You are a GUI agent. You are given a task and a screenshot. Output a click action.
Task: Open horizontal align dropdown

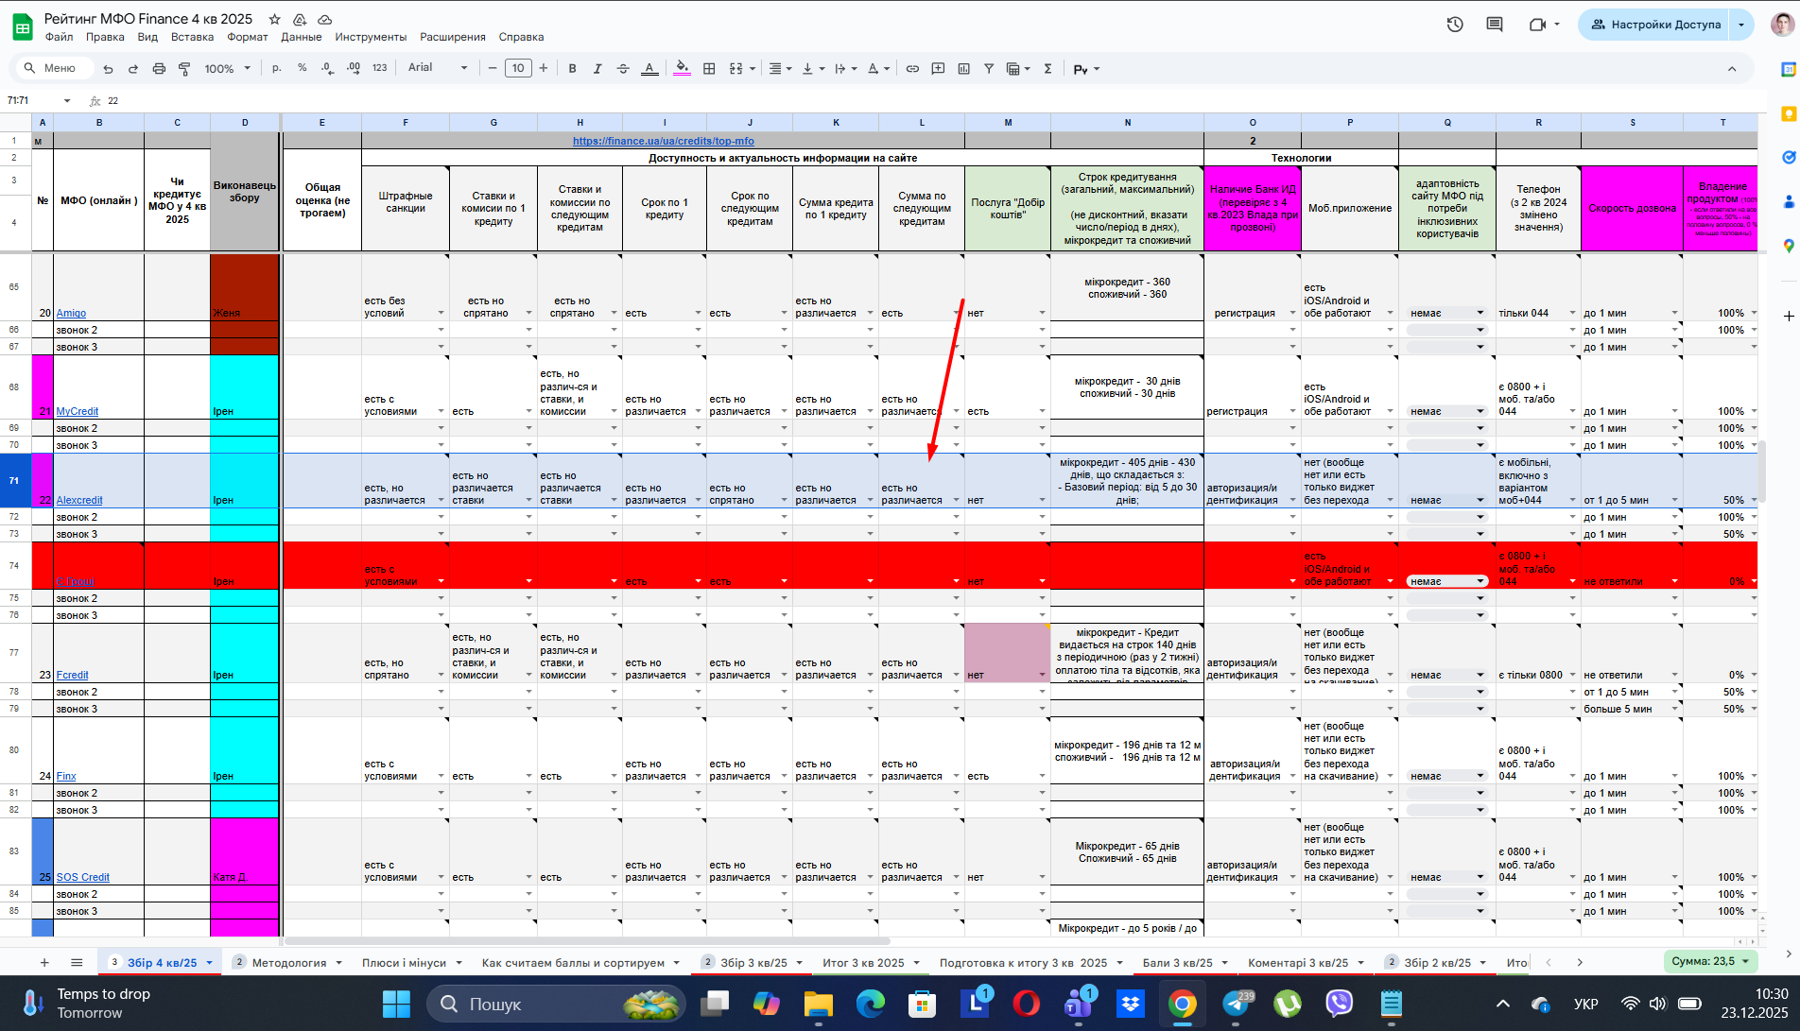click(780, 69)
